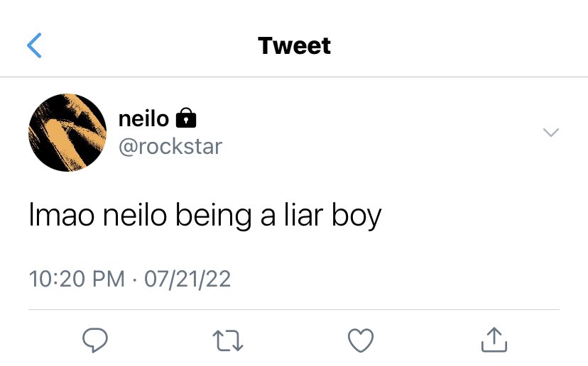This screenshot has height=366, width=588.
Task: Click the 07/21/22 date
Action: (x=187, y=279)
